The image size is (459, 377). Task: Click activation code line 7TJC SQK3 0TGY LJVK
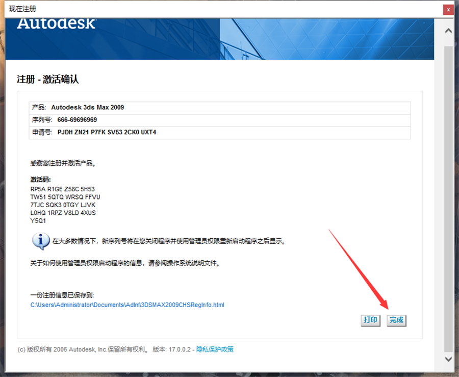click(63, 205)
